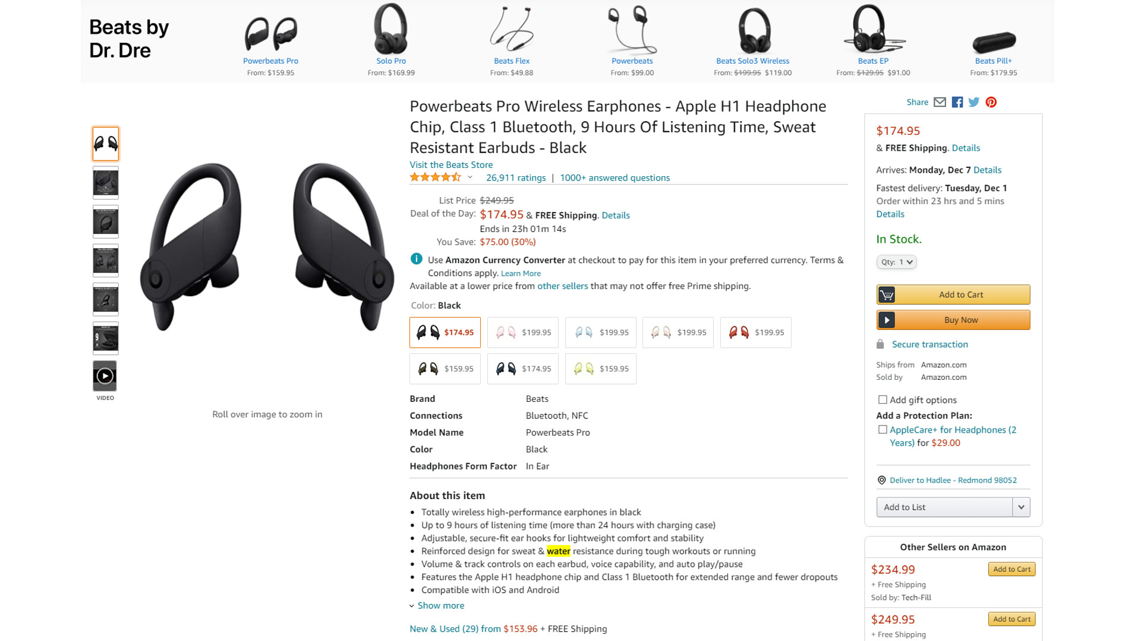This screenshot has width=1141, height=641.
Task: Click the deliver-to location pin icon
Action: pos(882,480)
